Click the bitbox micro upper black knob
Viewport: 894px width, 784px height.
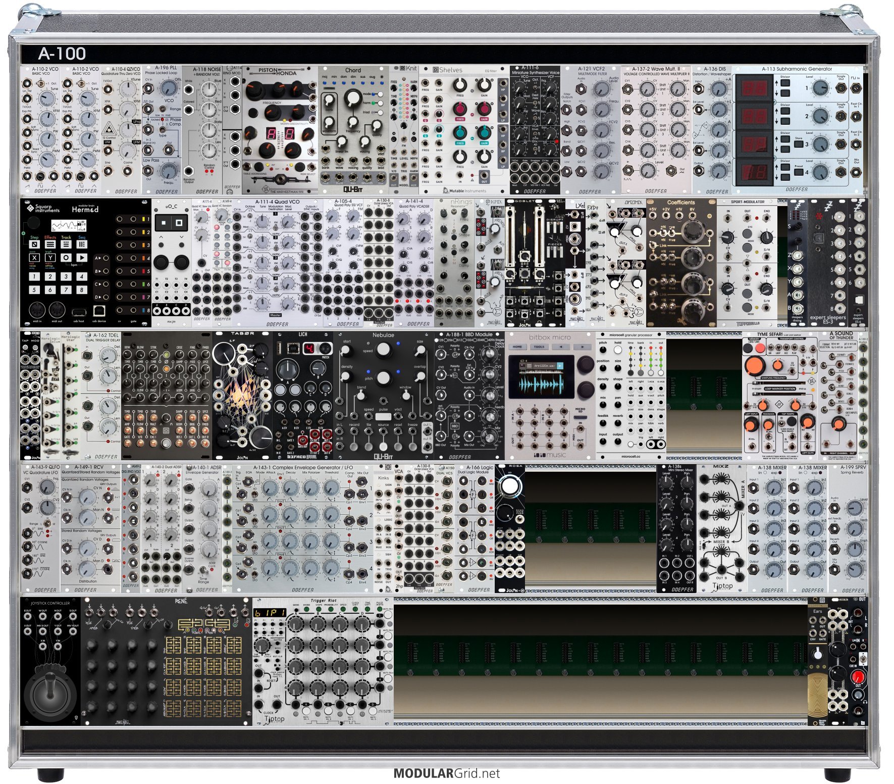[586, 364]
